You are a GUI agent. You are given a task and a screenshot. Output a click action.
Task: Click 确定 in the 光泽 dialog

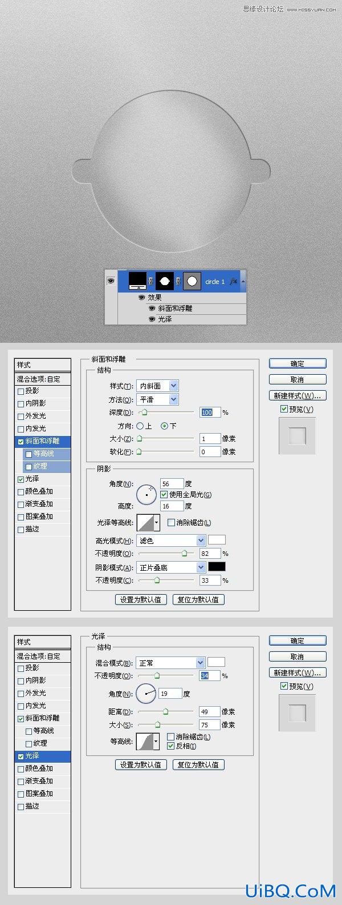tap(298, 640)
